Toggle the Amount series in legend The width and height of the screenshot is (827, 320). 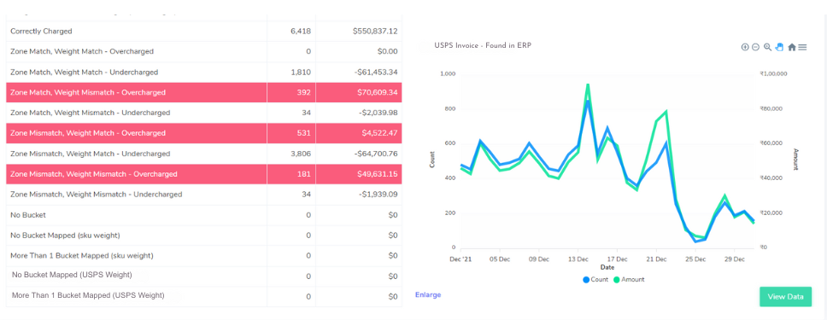click(x=629, y=279)
